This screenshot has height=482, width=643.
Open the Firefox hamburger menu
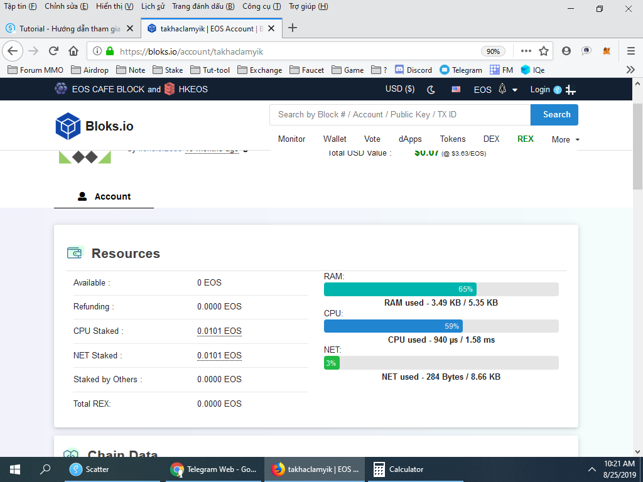pyautogui.click(x=631, y=51)
